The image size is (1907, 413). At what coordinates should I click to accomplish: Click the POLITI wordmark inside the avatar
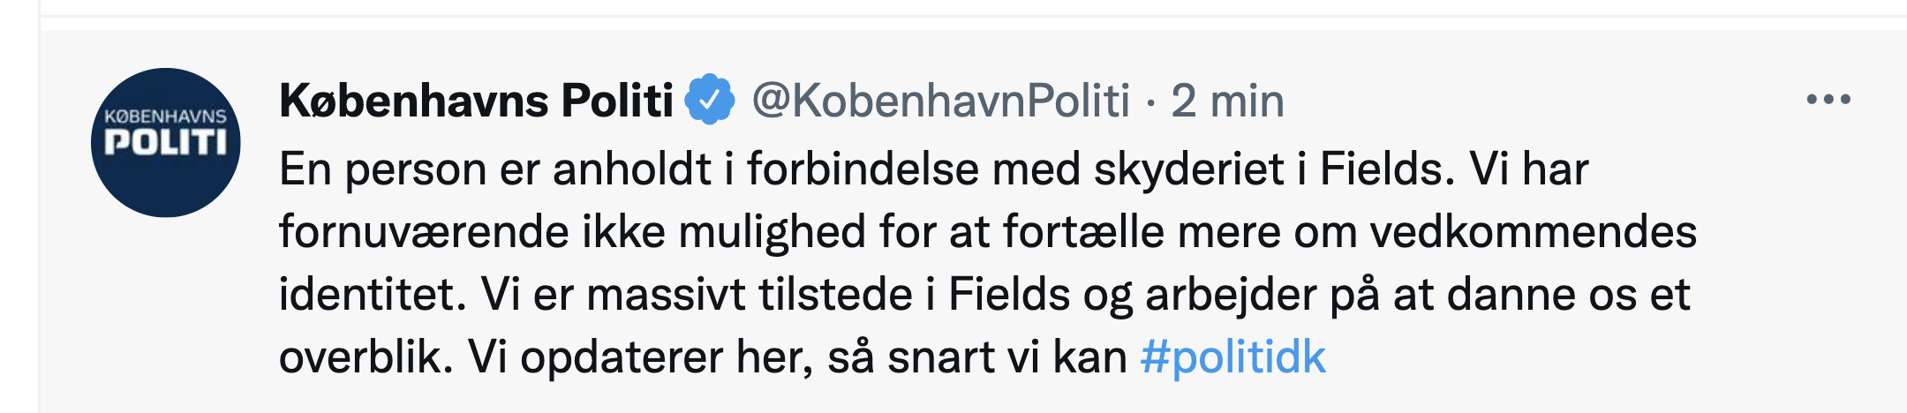[166, 144]
